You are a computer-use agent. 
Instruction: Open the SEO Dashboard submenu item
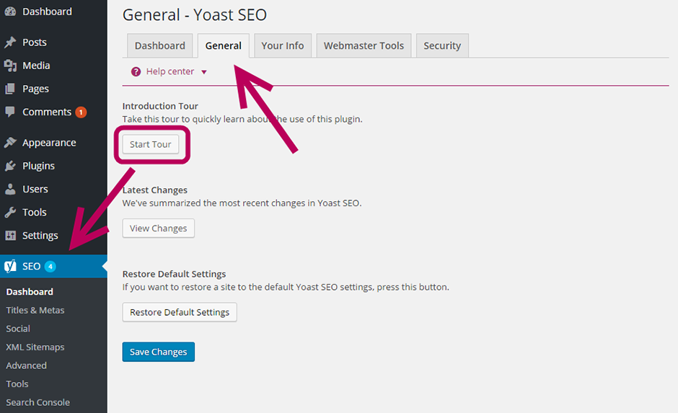pos(30,292)
